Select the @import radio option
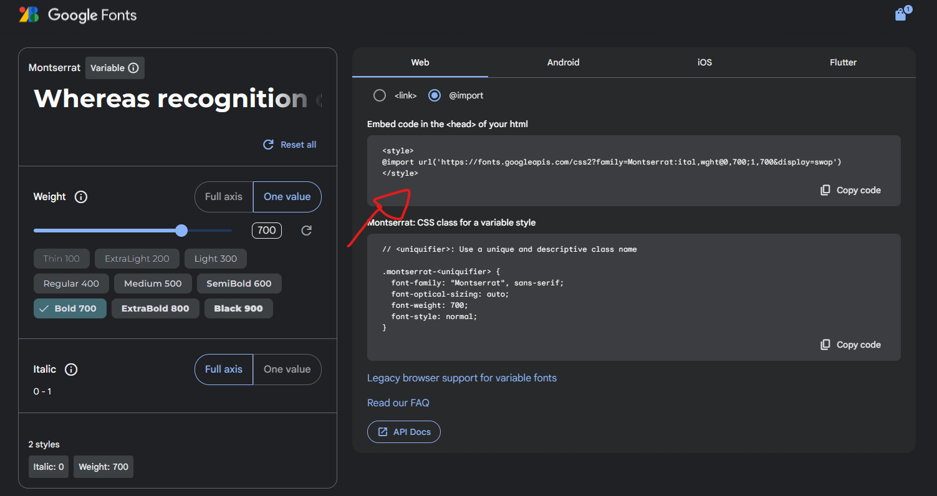Viewport: 937px width, 496px height. (x=435, y=95)
